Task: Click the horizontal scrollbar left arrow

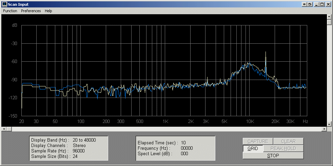Action: 4,129
